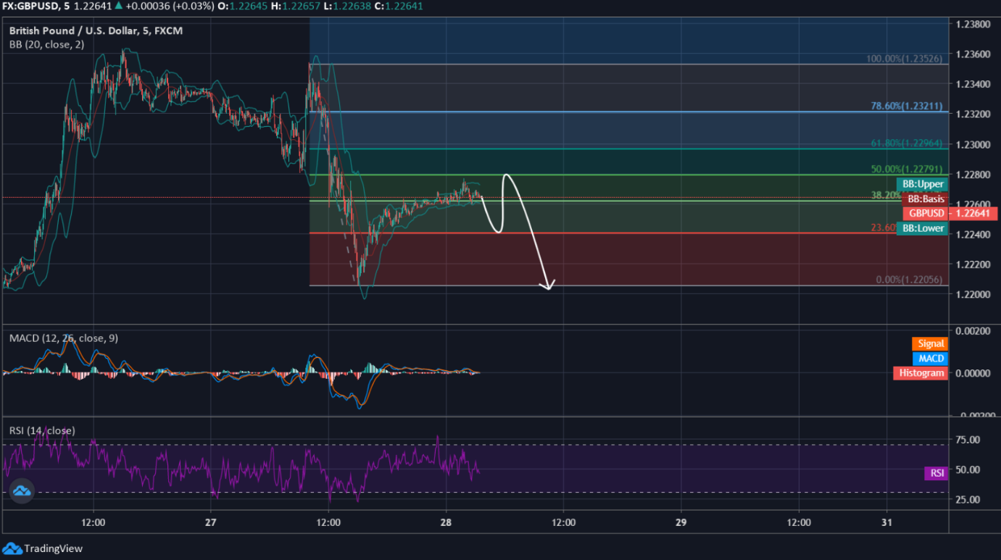Select the blue MACD axis tag
This screenshot has width=1001, height=560.
click(931, 358)
